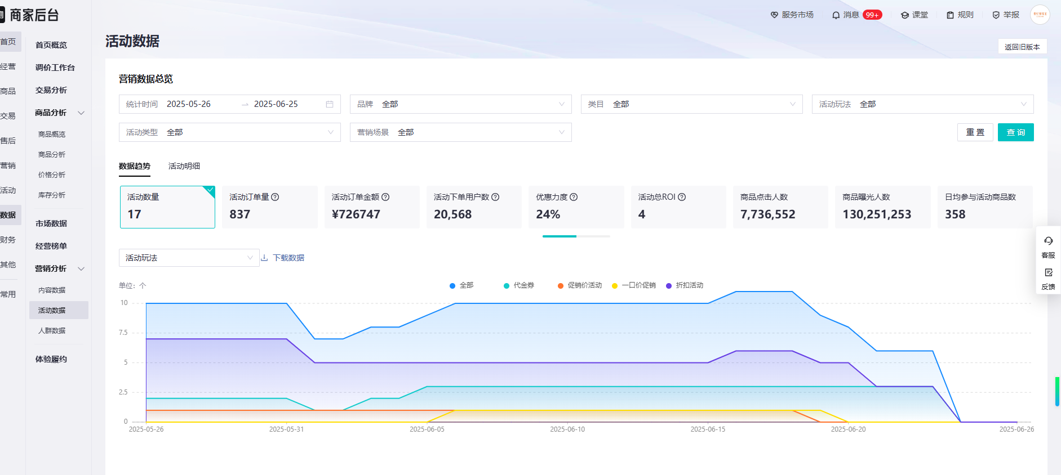Click the 服务市场 icon in header
Image resolution: width=1061 pixels, height=475 pixels.
(774, 15)
